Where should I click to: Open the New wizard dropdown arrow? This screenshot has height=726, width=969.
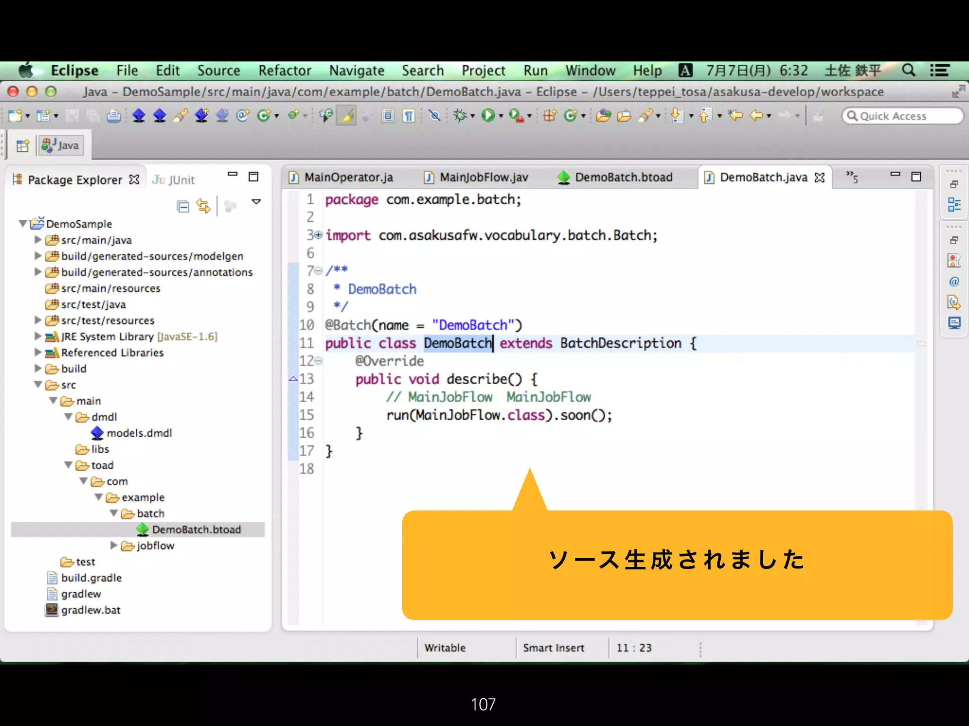27,116
